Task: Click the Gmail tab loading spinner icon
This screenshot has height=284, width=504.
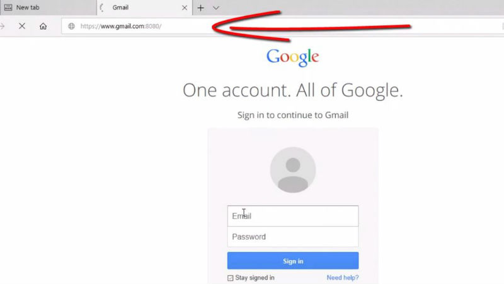Action: [102, 8]
